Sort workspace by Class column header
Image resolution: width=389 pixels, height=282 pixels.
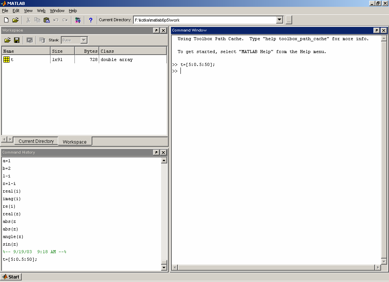(x=133, y=51)
